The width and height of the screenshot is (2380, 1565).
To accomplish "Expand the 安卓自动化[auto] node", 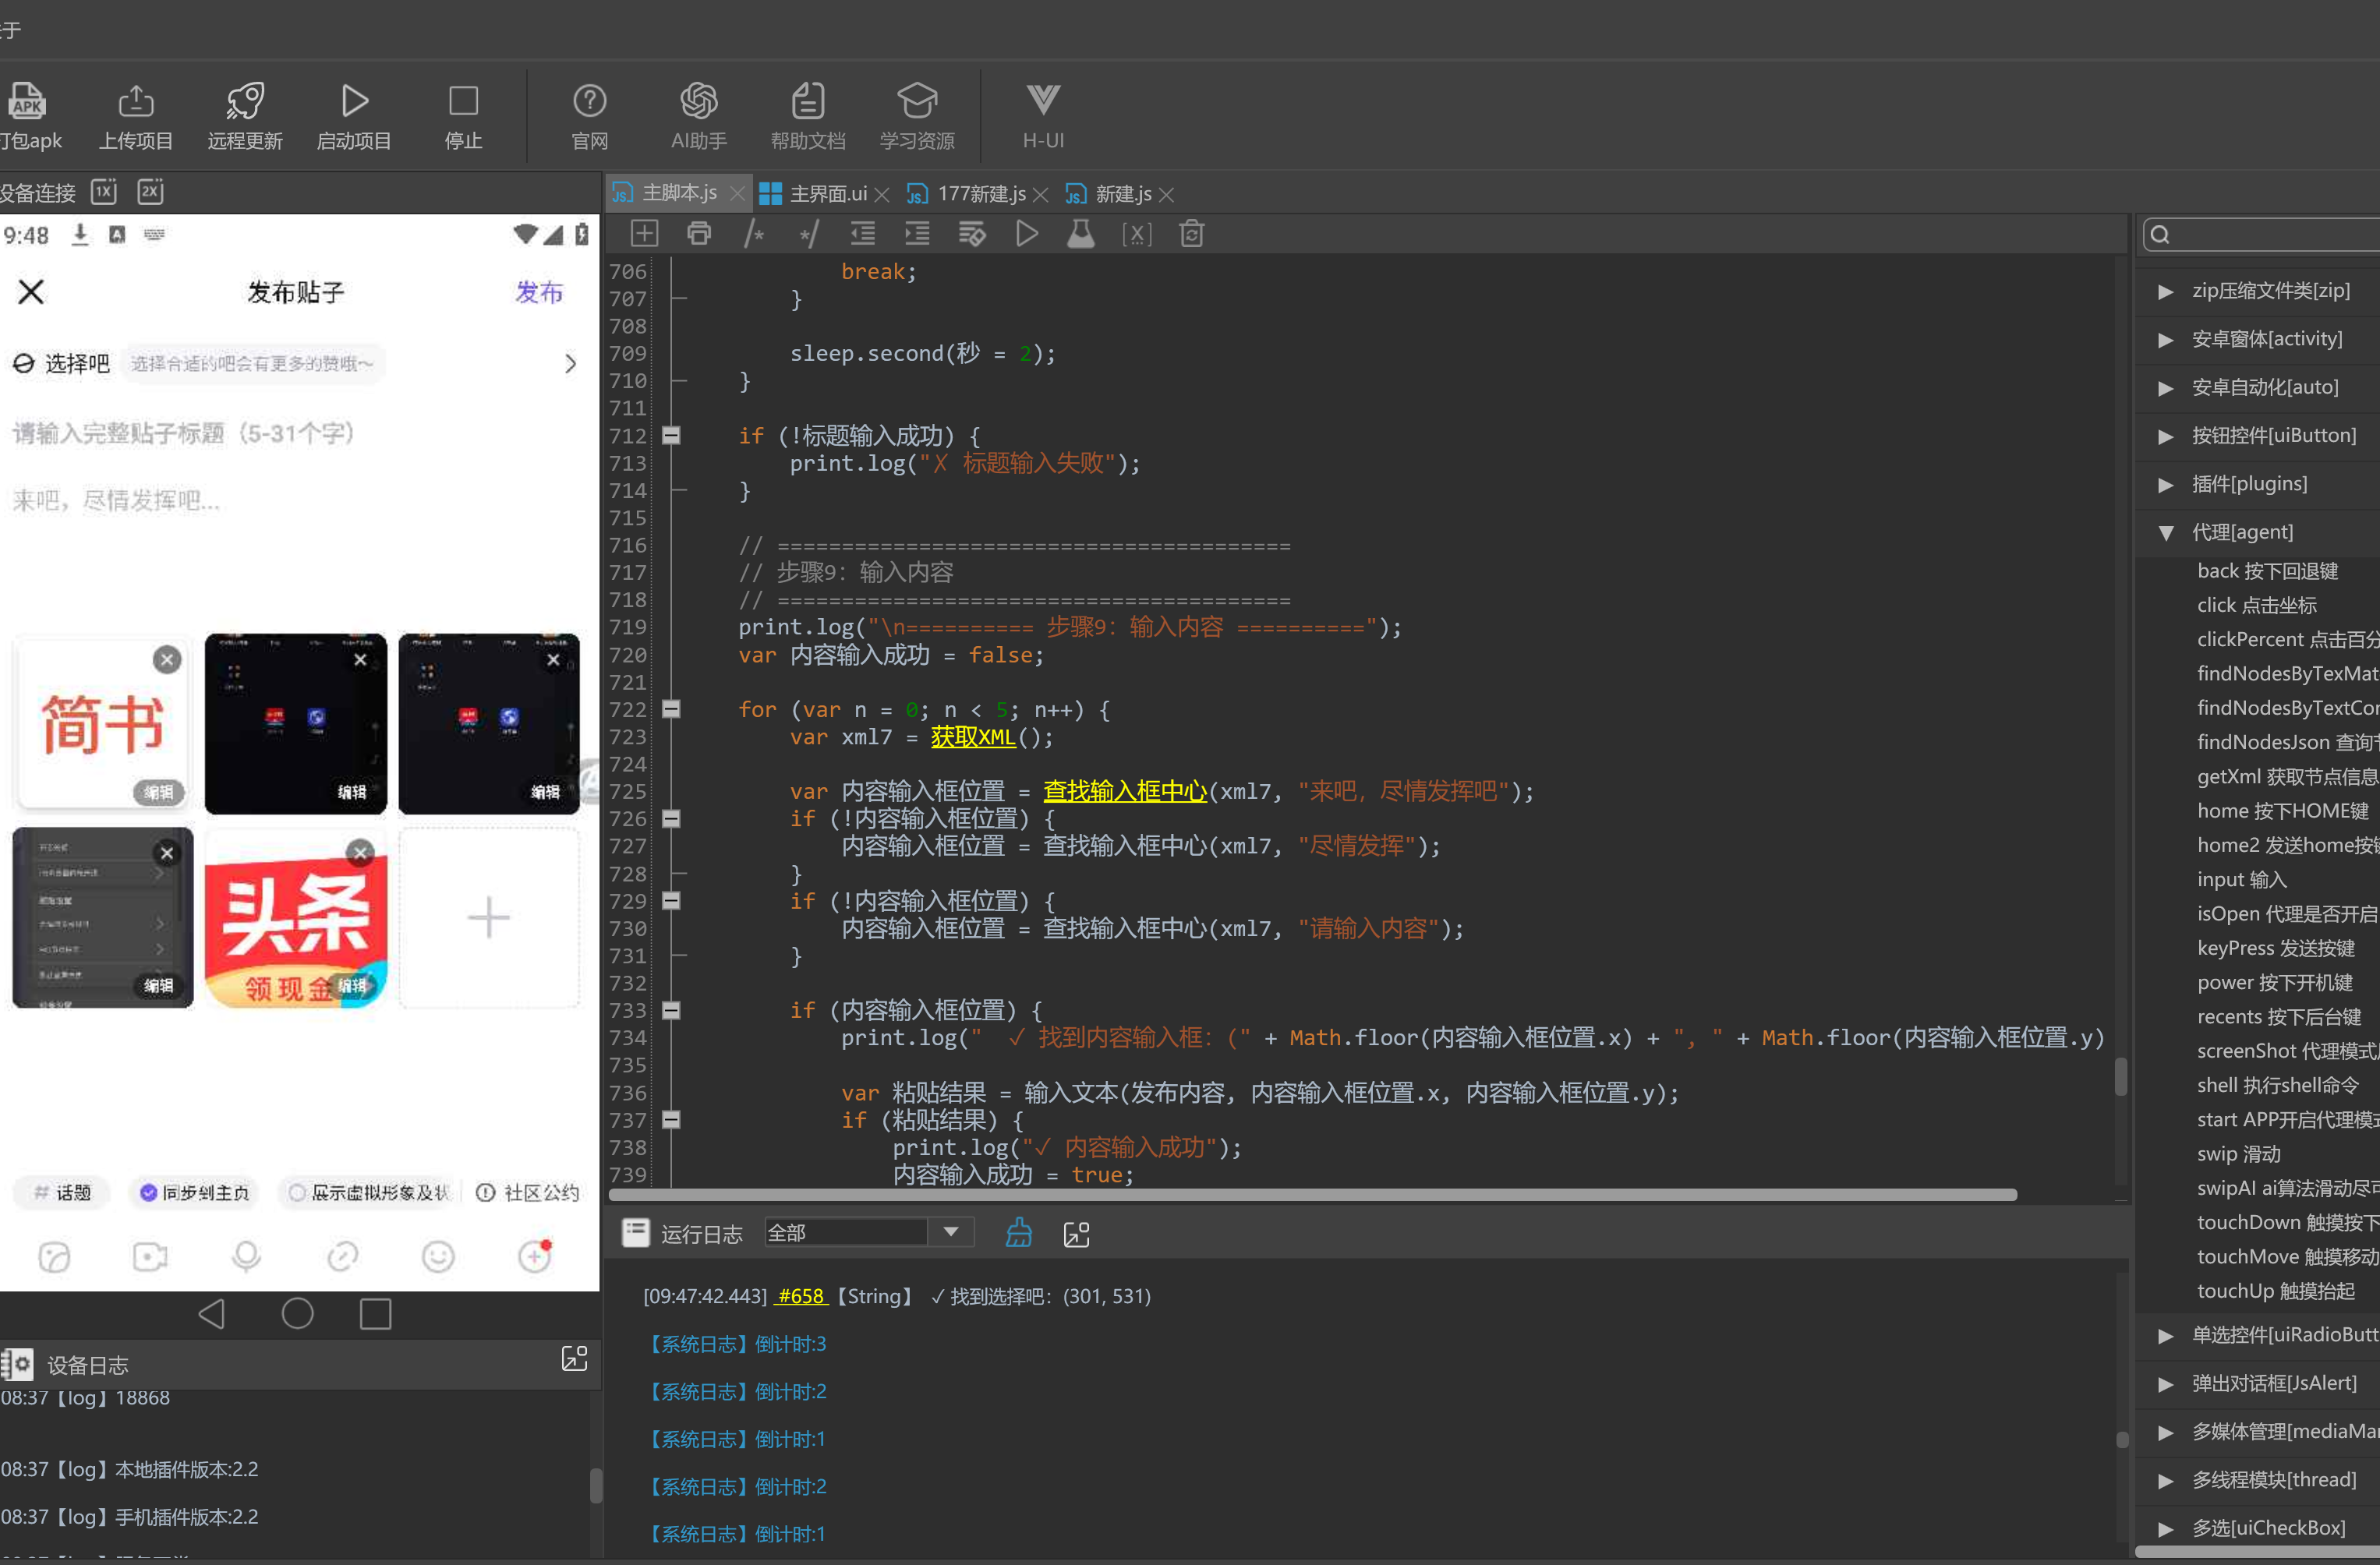I will 2165,388.
